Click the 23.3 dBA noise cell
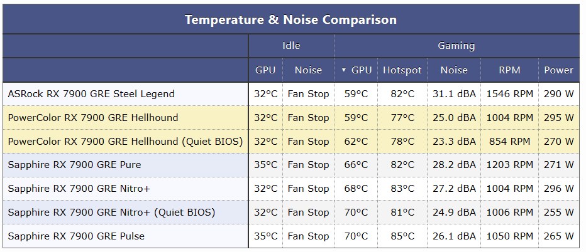Image resolution: width=586 pixels, height=252 pixels. (x=453, y=142)
